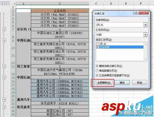Cancel the dialog with 取消

point(140,82)
